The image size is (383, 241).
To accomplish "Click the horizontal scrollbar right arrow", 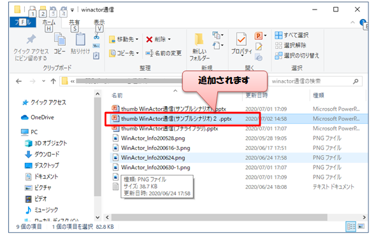I will (x=364, y=217).
